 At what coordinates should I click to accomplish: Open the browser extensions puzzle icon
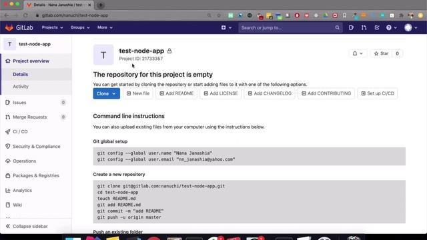click(x=401, y=15)
